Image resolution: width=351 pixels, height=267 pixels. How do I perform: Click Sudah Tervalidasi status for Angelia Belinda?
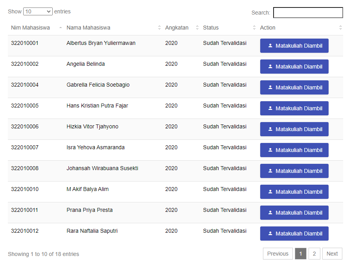[x=225, y=64]
